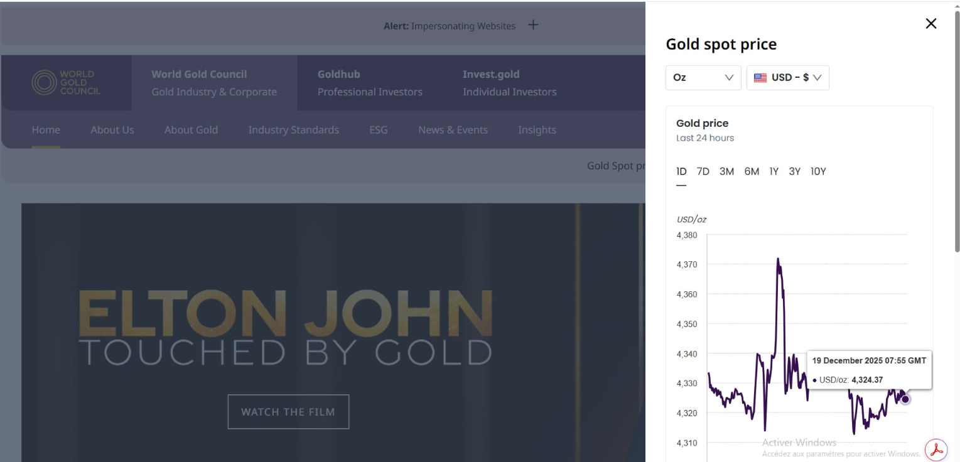Click the World Gold Council logo

pos(66,83)
